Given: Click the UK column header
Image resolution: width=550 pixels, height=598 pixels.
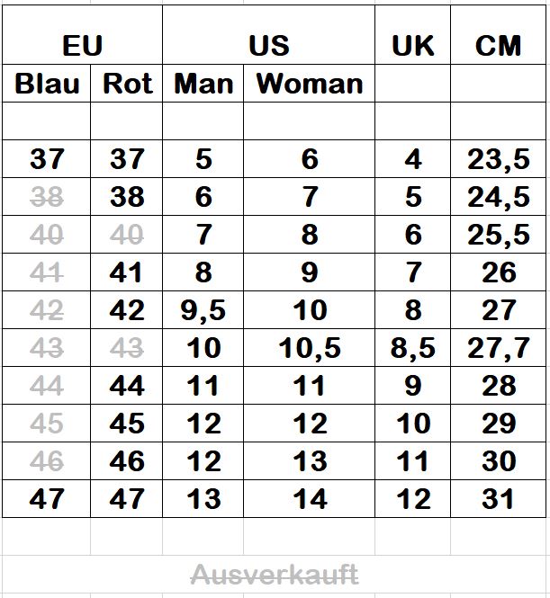Looking at the screenshot, I should (x=412, y=35).
